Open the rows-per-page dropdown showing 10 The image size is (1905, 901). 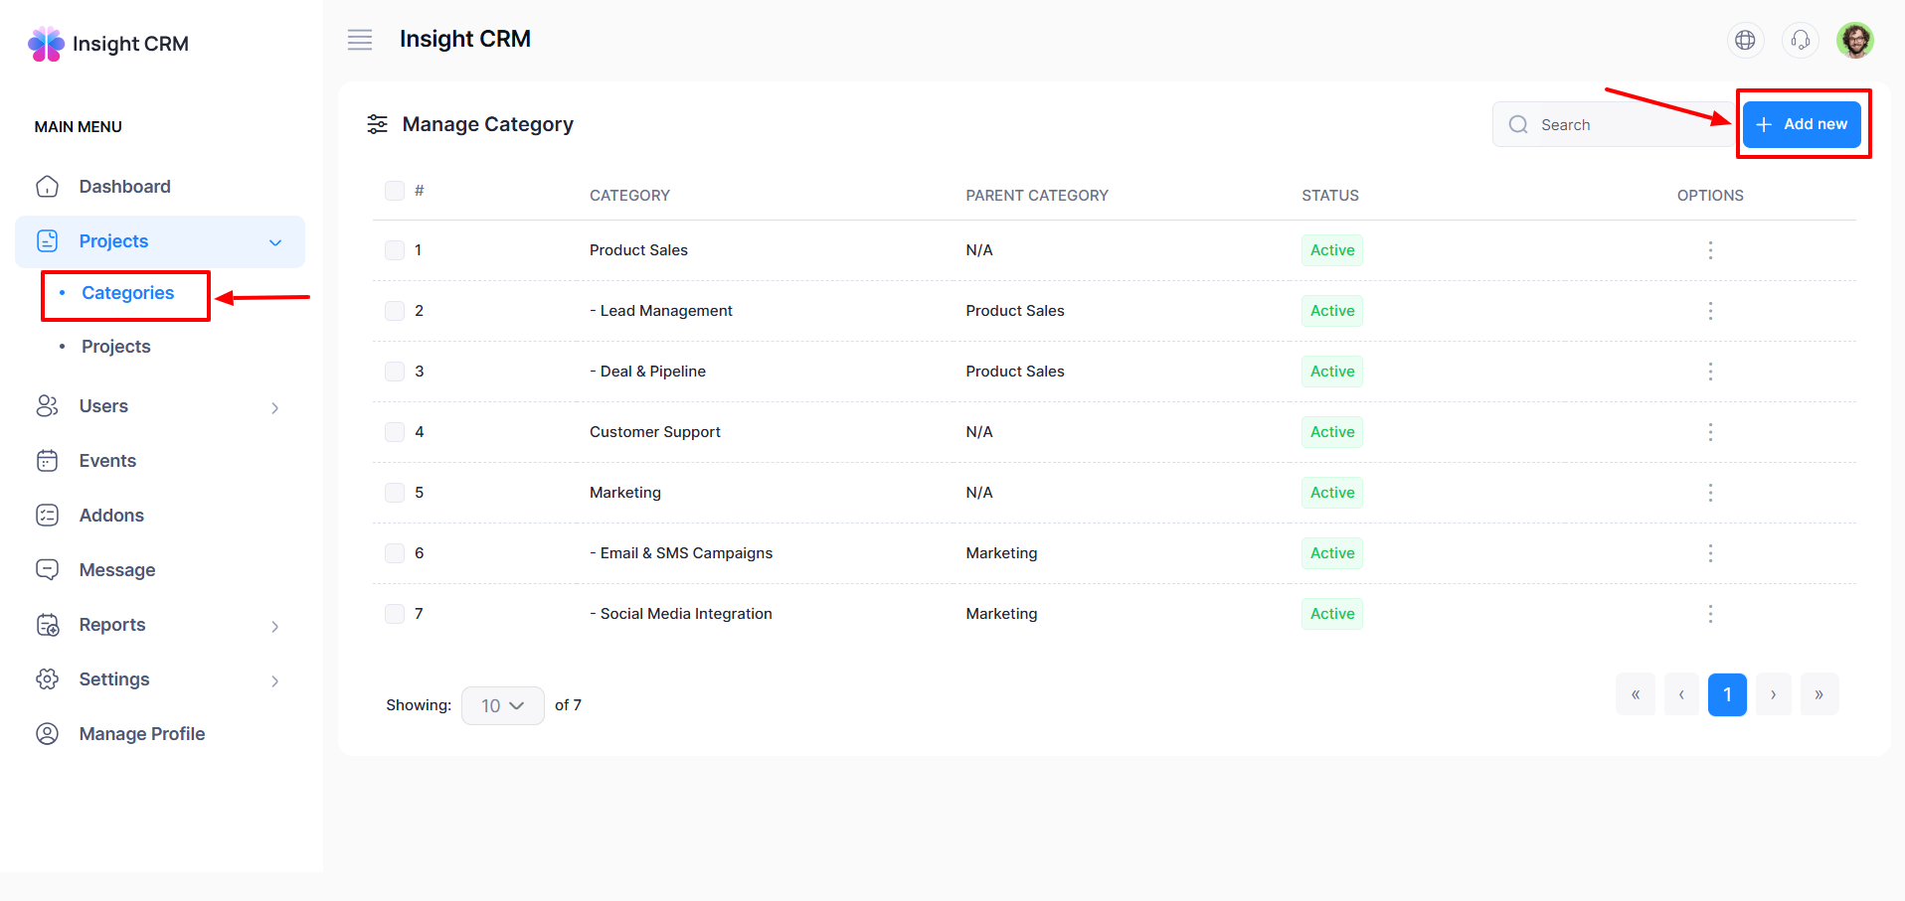[x=502, y=705]
